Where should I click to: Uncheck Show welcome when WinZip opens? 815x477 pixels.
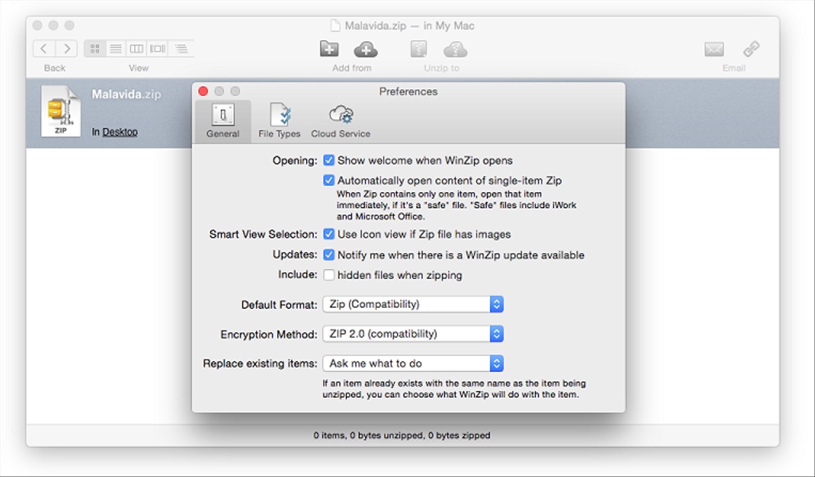click(x=329, y=160)
